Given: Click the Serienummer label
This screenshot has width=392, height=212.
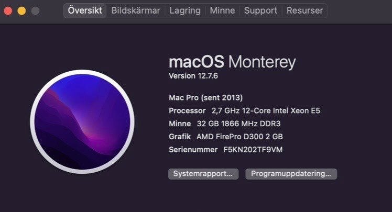Looking at the screenshot, I should pos(193,150).
